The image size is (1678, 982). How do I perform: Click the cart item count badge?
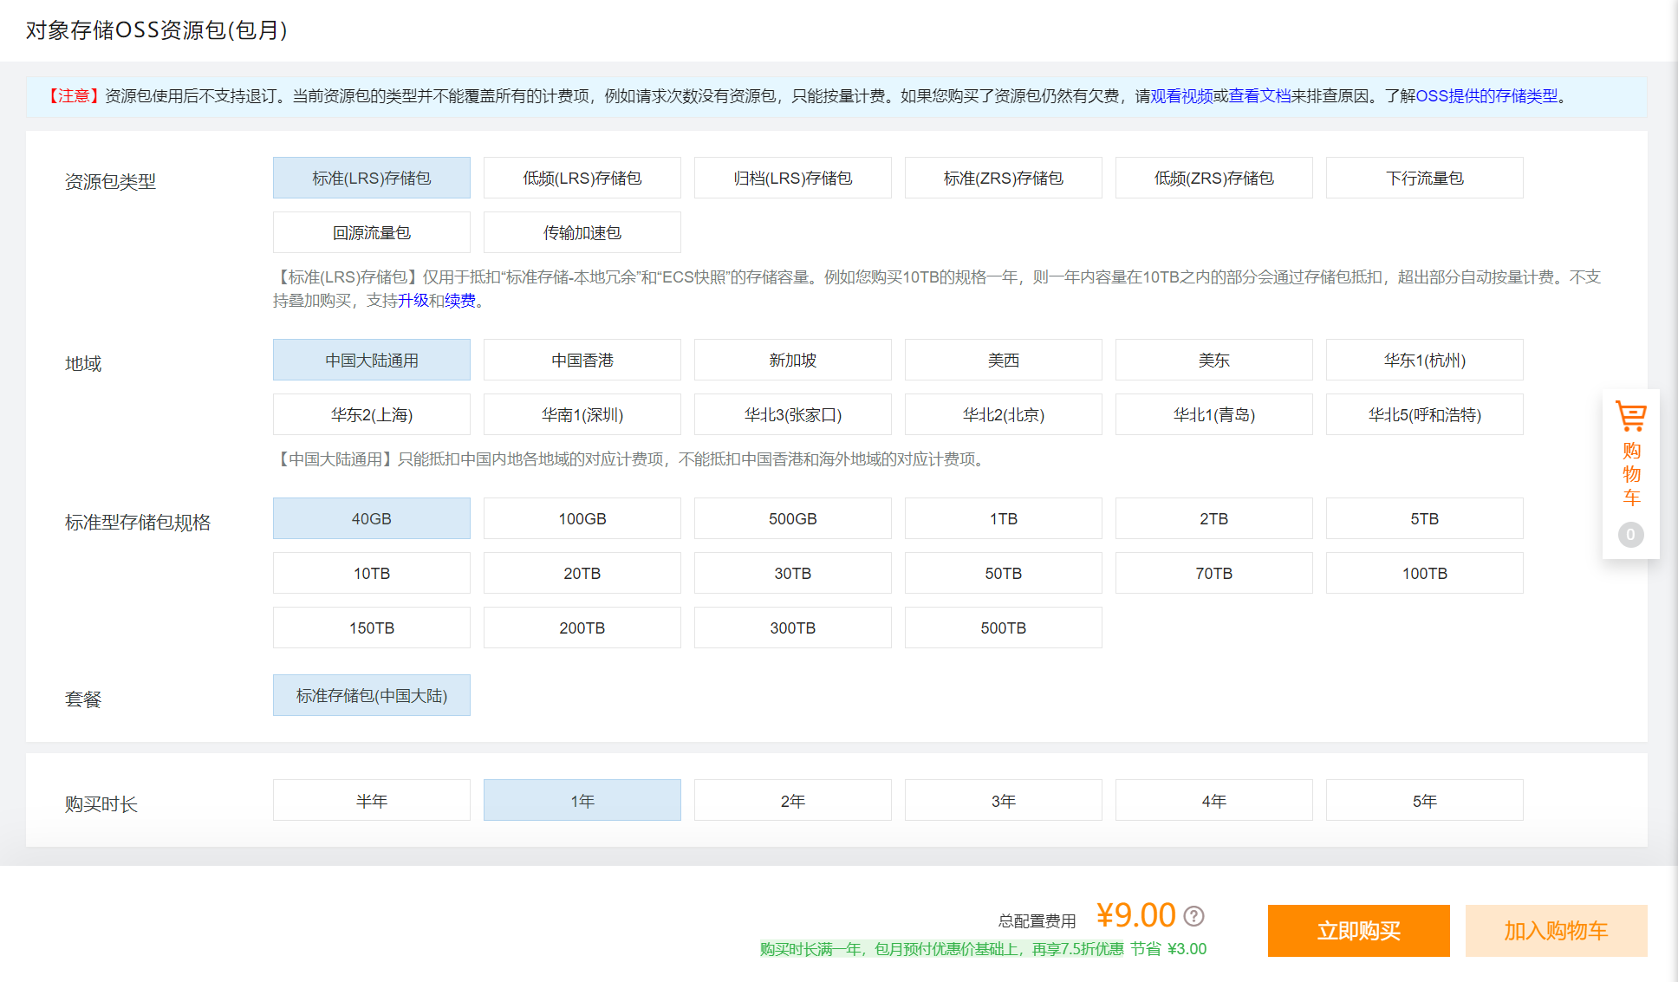(x=1630, y=535)
